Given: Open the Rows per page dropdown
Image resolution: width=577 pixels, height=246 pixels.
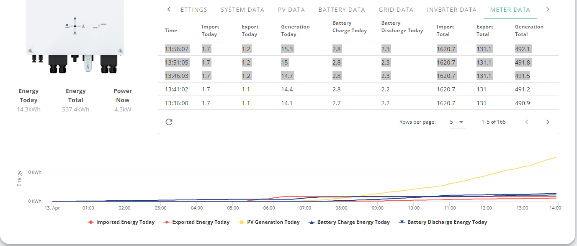Looking at the screenshot, I should point(458,122).
